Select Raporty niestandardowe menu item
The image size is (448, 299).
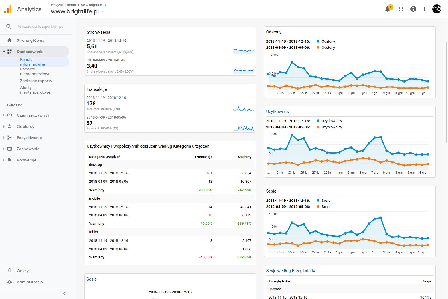pyautogui.click(x=35, y=71)
